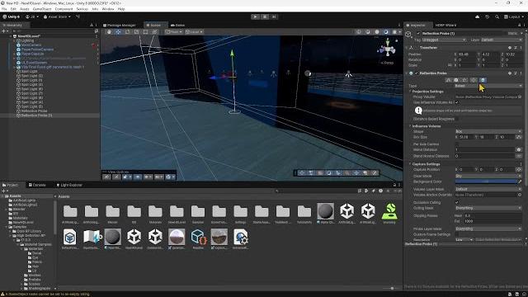
Task: Open the File menu
Action: (x=4, y=9)
